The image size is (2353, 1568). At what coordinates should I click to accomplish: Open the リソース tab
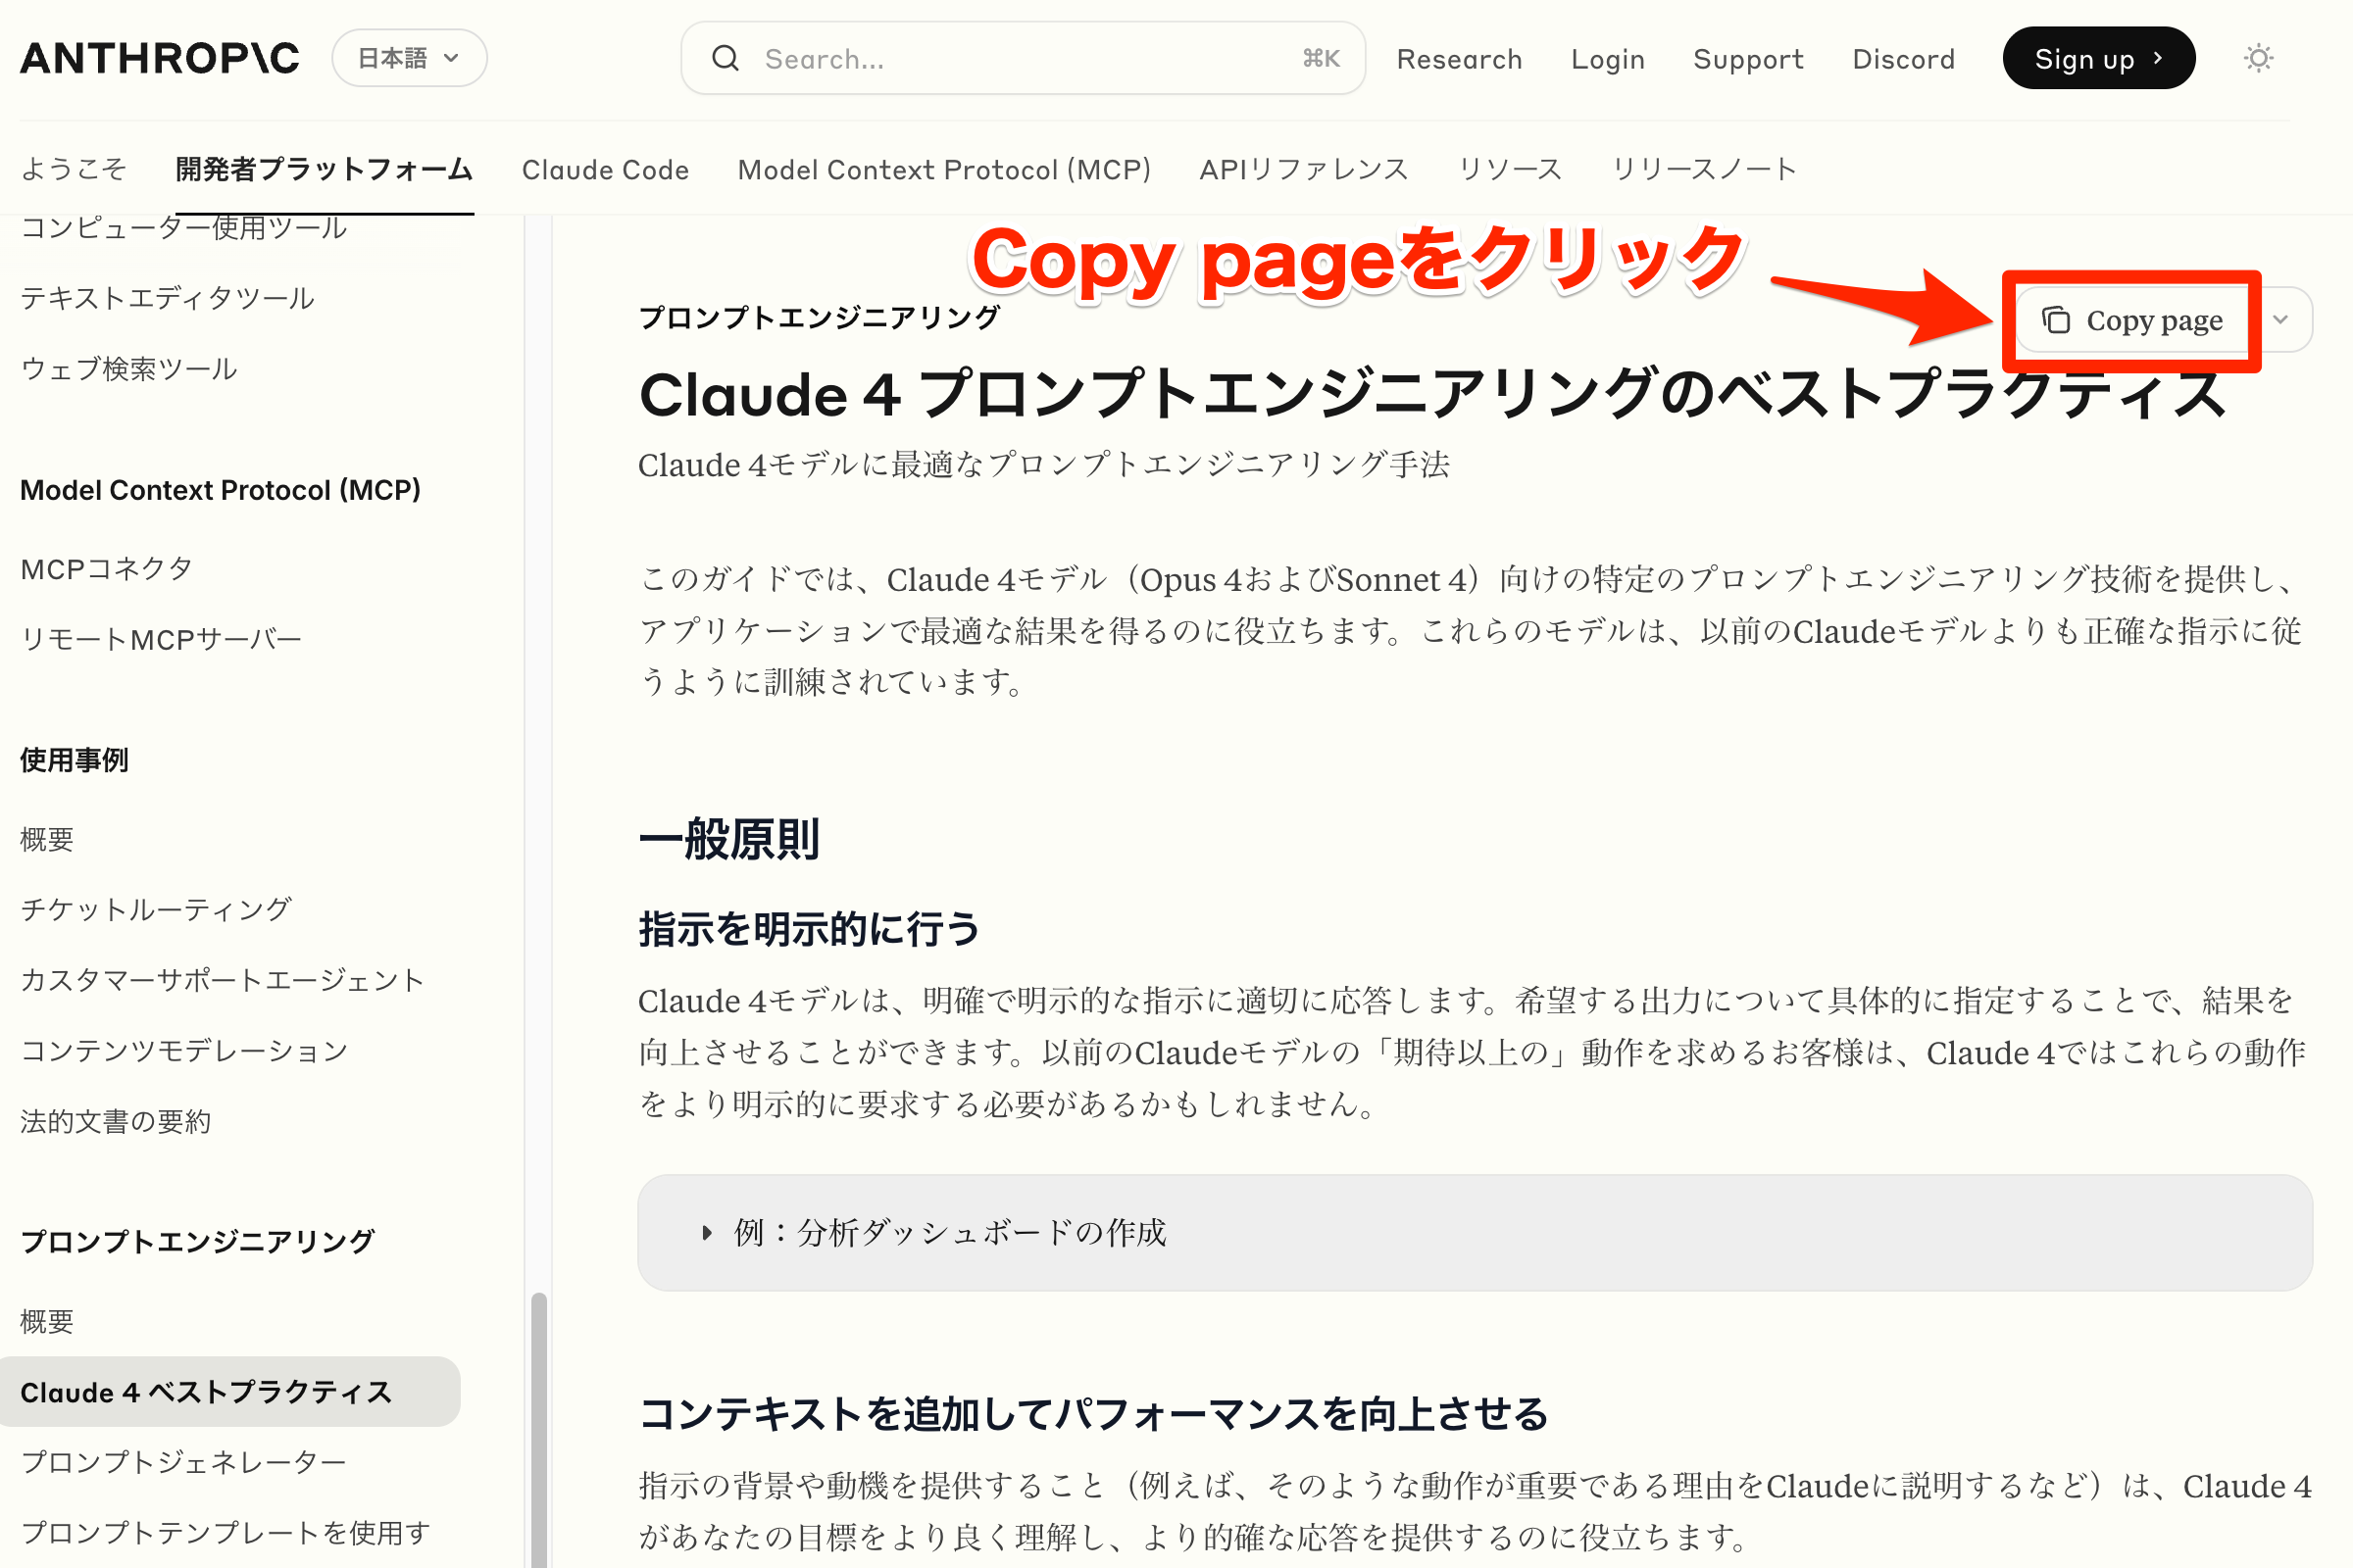click(x=1510, y=169)
